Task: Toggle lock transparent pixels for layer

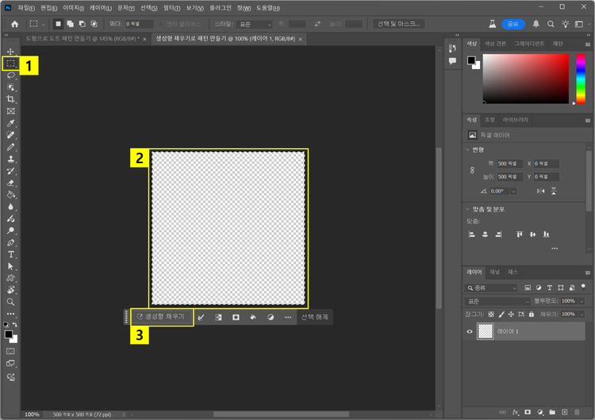Action: tap(490, 314)
